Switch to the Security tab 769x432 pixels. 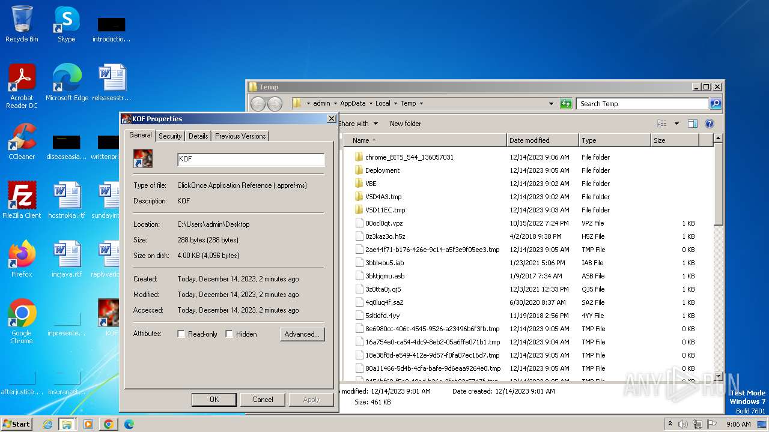[170, 136]
